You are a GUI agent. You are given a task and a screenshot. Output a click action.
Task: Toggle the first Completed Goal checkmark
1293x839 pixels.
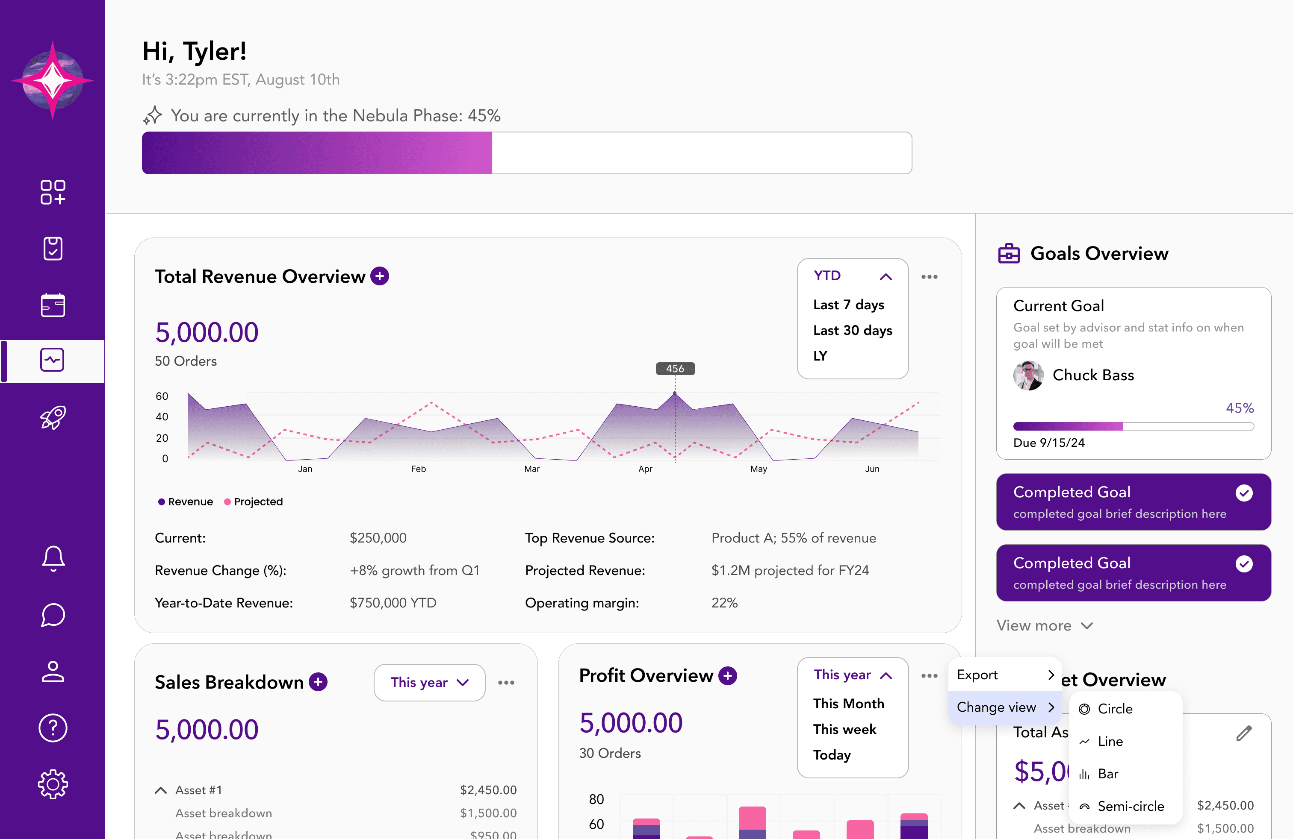tap(1243, 493)
